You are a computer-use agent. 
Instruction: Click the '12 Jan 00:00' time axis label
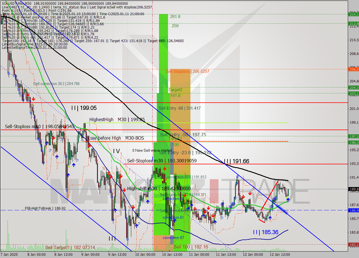[x=253, y=255]
